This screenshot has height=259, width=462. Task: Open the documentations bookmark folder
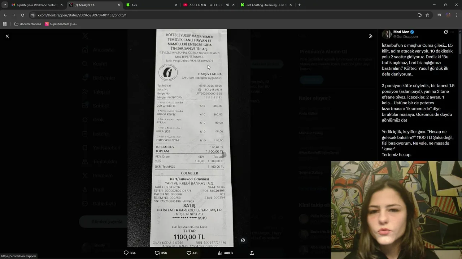coord(28,24)
